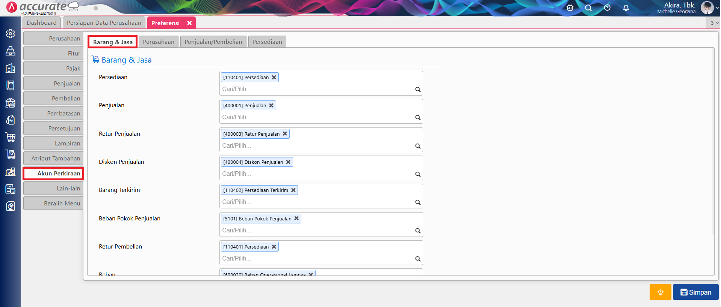Click the Diskon Penjualan Cari/Pilih input

tap(316, 174)
